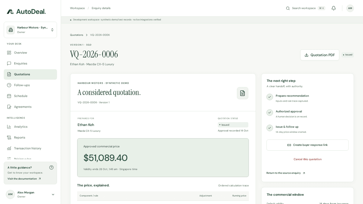Click the Authorized approval check icon
This screenshot has width=363, height=204.
[270, 112]
